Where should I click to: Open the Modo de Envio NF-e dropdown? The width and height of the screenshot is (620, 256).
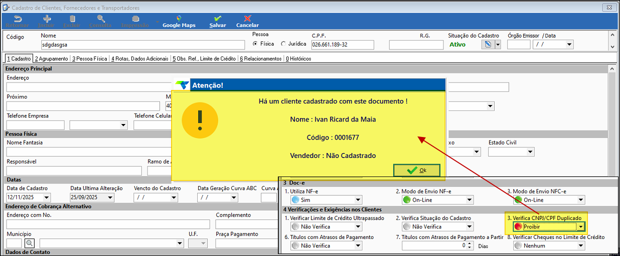click(x=470, y=200)
